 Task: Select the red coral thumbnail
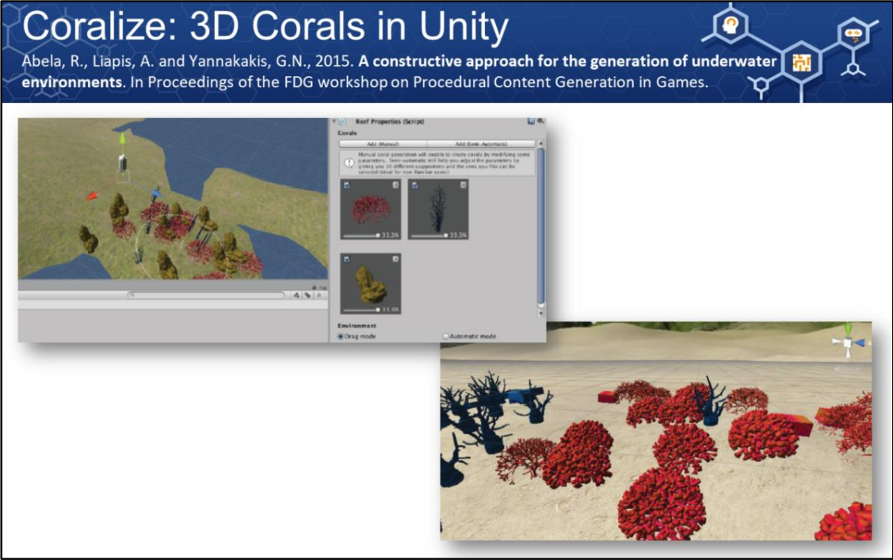pyautogui.click(x=371, y=209)
